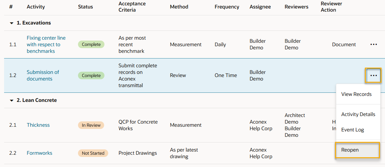This screenshot has width=385, height=167.
Task: Choose Activity Details in the menu
Action: pos(358,114)
